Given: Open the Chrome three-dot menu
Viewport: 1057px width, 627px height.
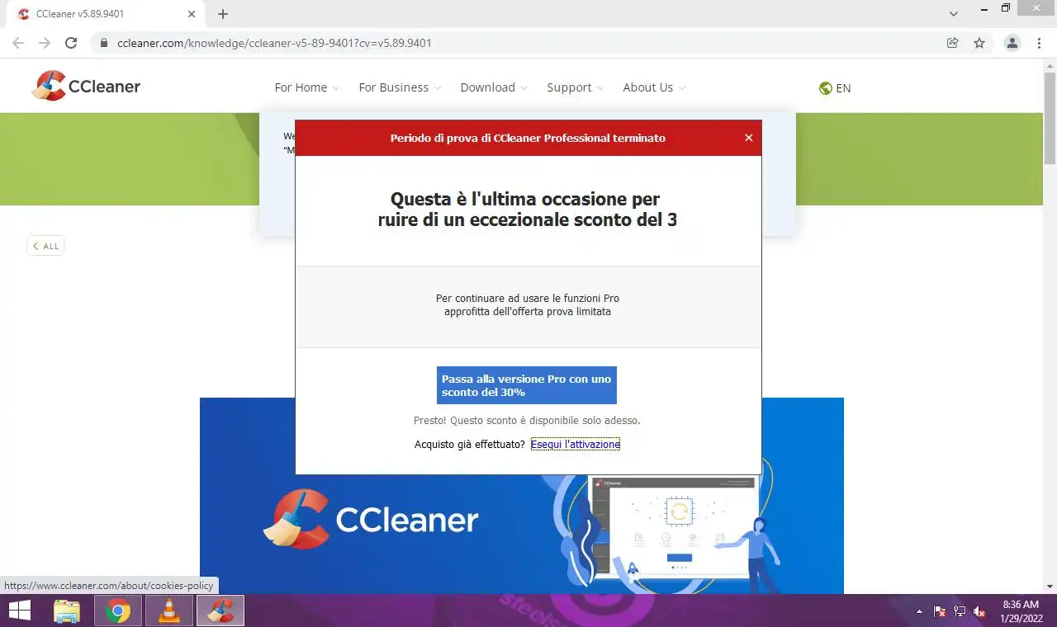Looking at the screenshot, I should [1039, 43].
